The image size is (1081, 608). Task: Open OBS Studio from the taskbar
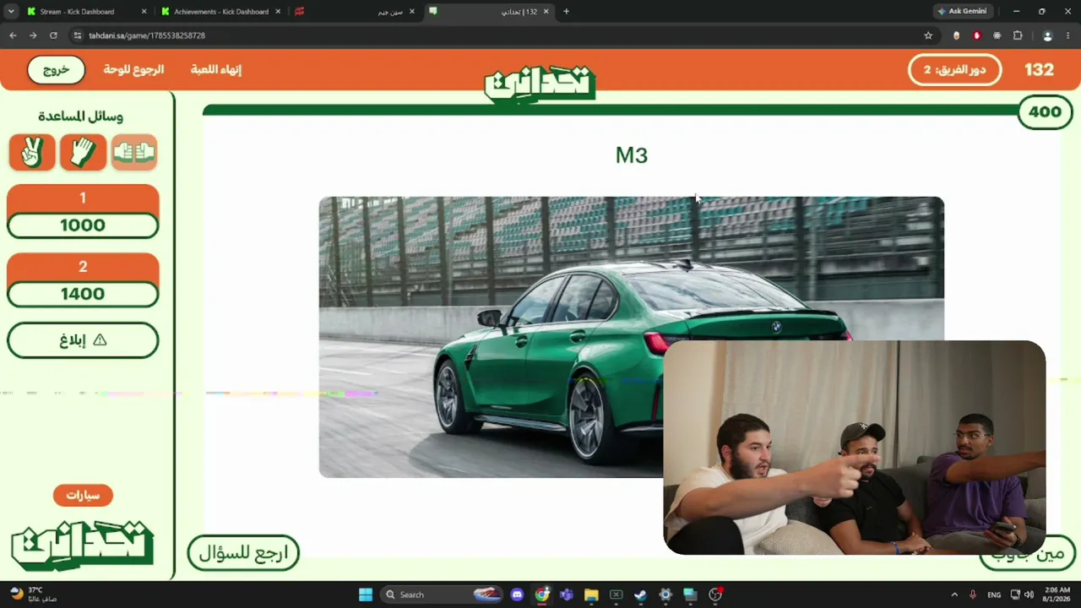715,594
